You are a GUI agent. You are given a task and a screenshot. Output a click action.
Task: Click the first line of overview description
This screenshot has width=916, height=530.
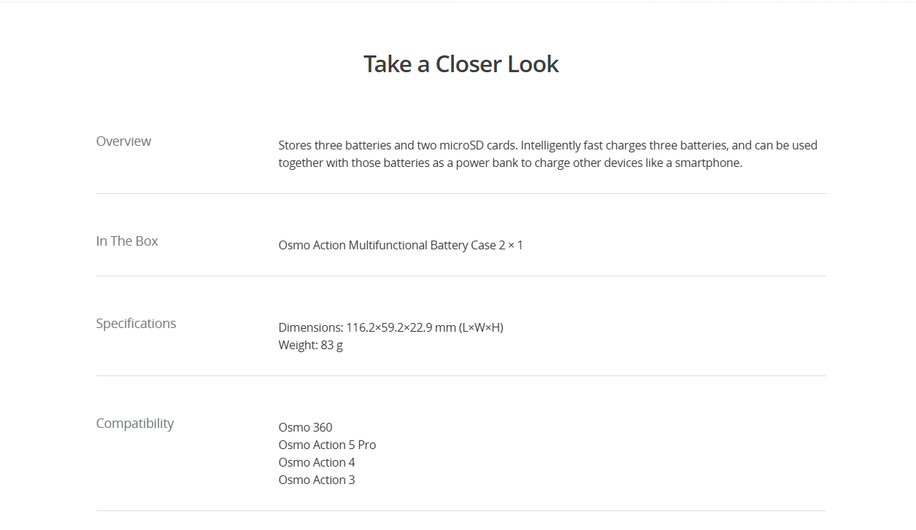(547, 145)
